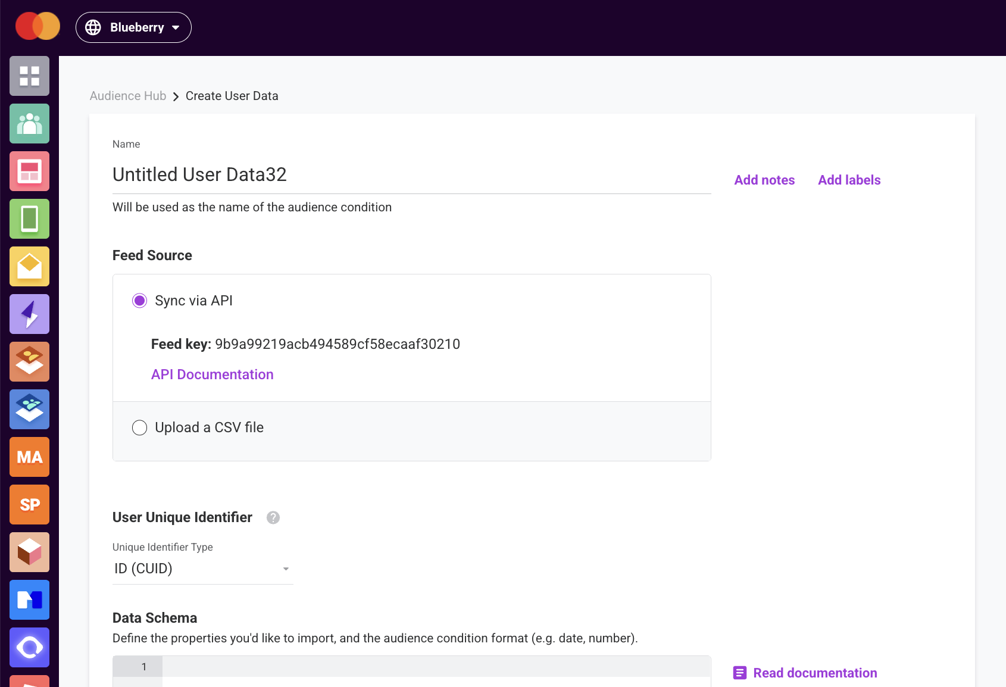Select the Sync via API radio button
The image size is (1006, 687).
pyautogui.click(x=139, y=301)
